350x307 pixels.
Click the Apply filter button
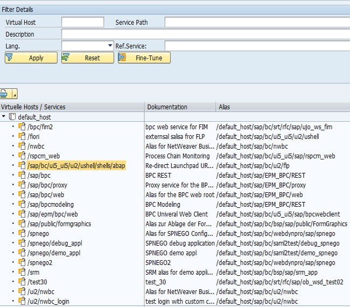[x=31, y=58]
